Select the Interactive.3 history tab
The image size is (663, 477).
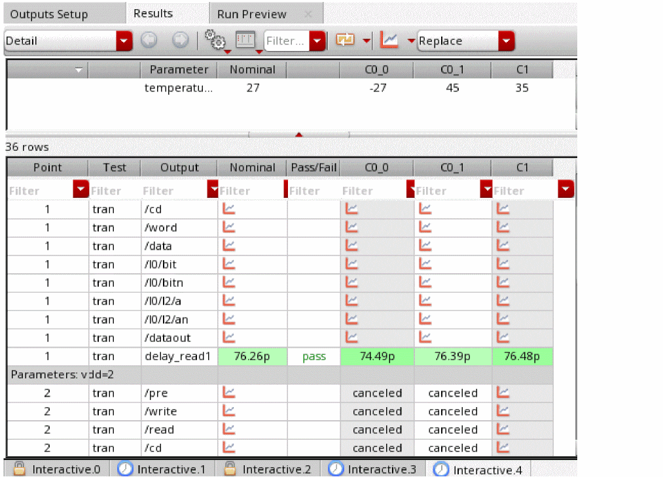tap(374, 469)
